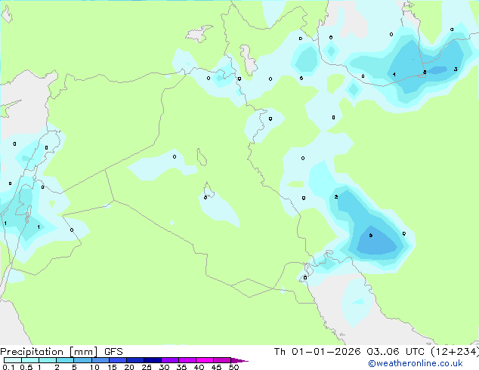Click the legend arrow tip above 50 mm
Image resolution: width=479 pixels, height=370 pixels.
tap(239, 360)
